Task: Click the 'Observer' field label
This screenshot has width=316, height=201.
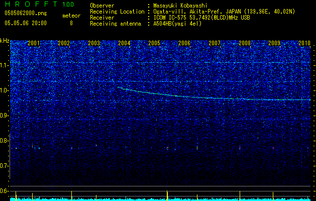Action: pos(102,6)
